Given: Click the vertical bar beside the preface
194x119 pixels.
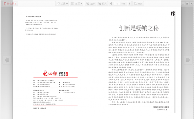Looking at the screenshot, I should 175,64.
